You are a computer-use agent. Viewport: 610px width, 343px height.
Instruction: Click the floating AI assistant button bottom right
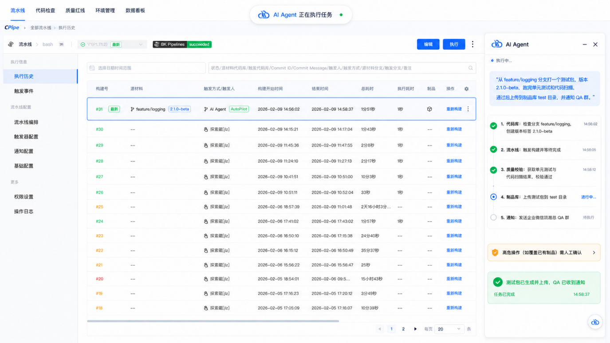point(595,322)
